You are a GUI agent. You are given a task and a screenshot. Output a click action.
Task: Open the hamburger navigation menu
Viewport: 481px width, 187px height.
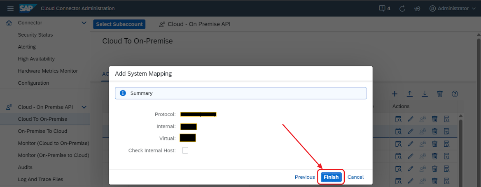[11, 8]
